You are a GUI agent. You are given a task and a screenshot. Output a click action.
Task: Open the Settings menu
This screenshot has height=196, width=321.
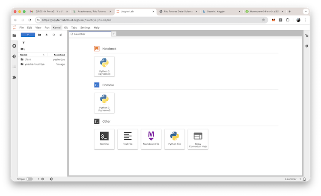pyautogui.click(x=85, y=27)
